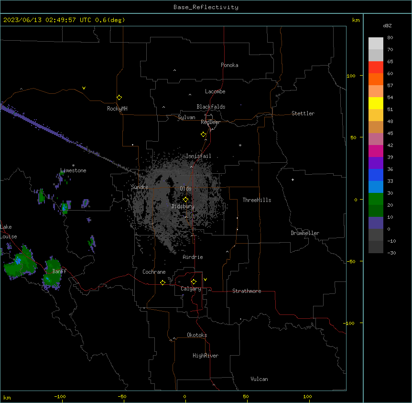Click the magenta 42 dBZ legend swatch

[x=376, y=151]
